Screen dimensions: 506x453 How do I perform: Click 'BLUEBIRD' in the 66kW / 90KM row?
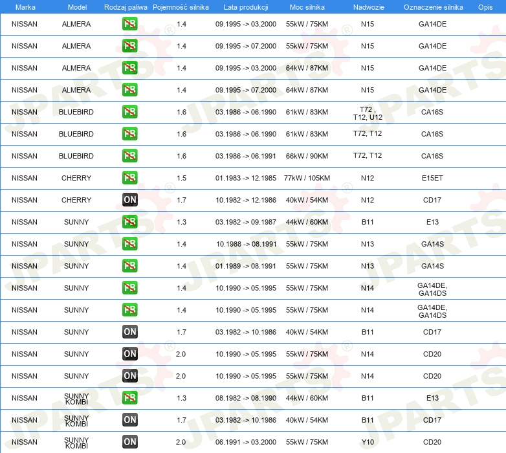pos(76,156)
